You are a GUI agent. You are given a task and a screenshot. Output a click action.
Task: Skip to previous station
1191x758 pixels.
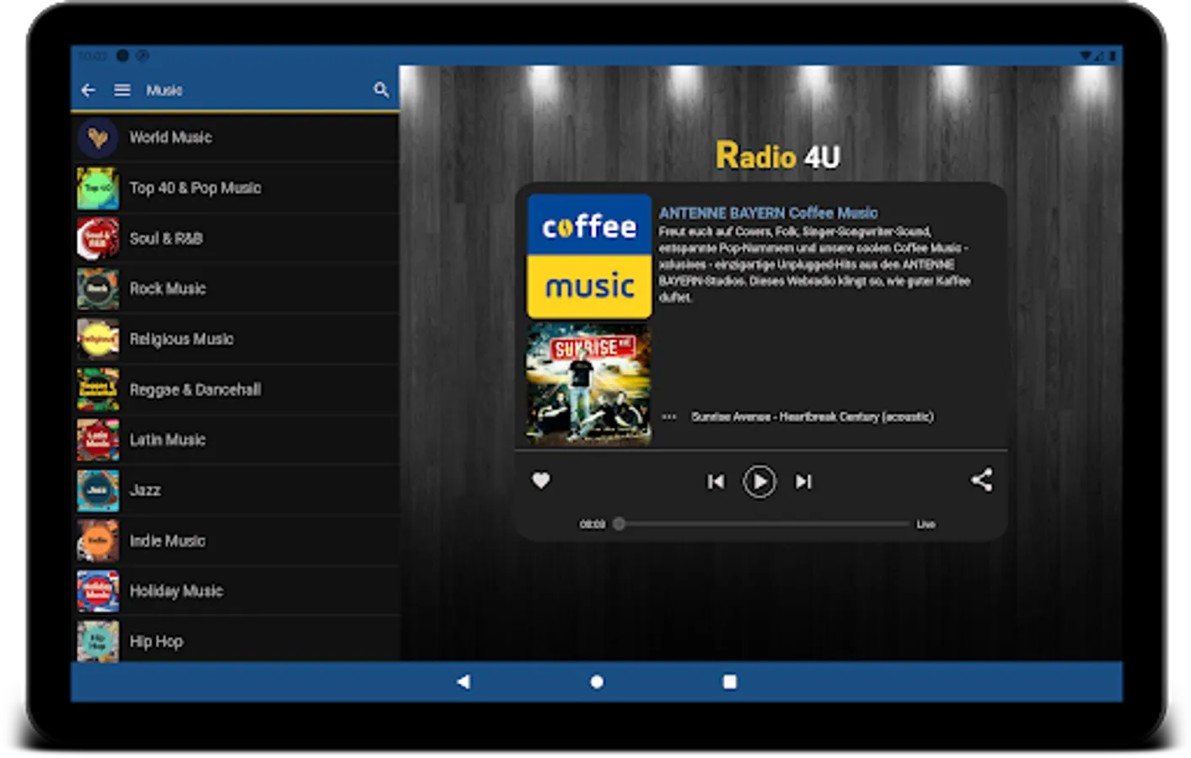click(716, 482)
